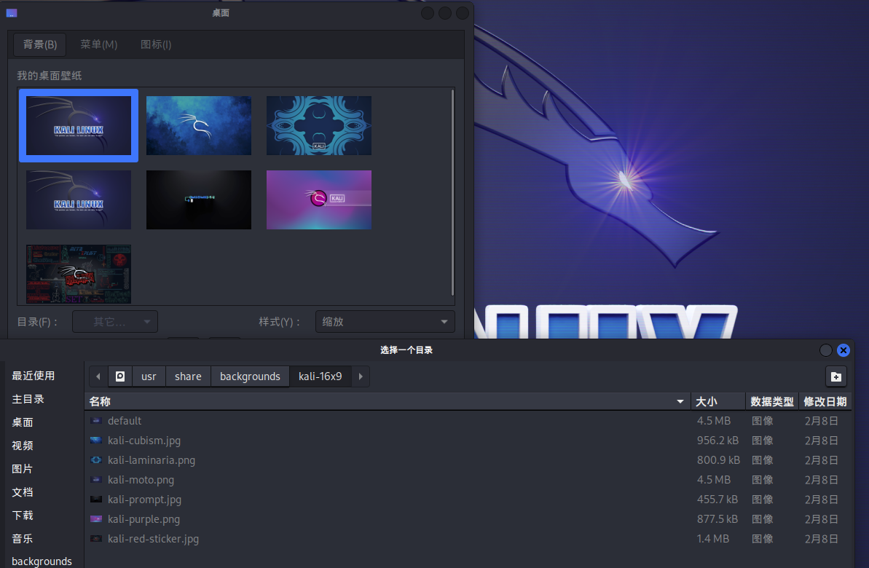Select the kali-purple.png file icon

pos(95,519)
